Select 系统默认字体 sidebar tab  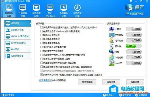[x=18, y=30]
